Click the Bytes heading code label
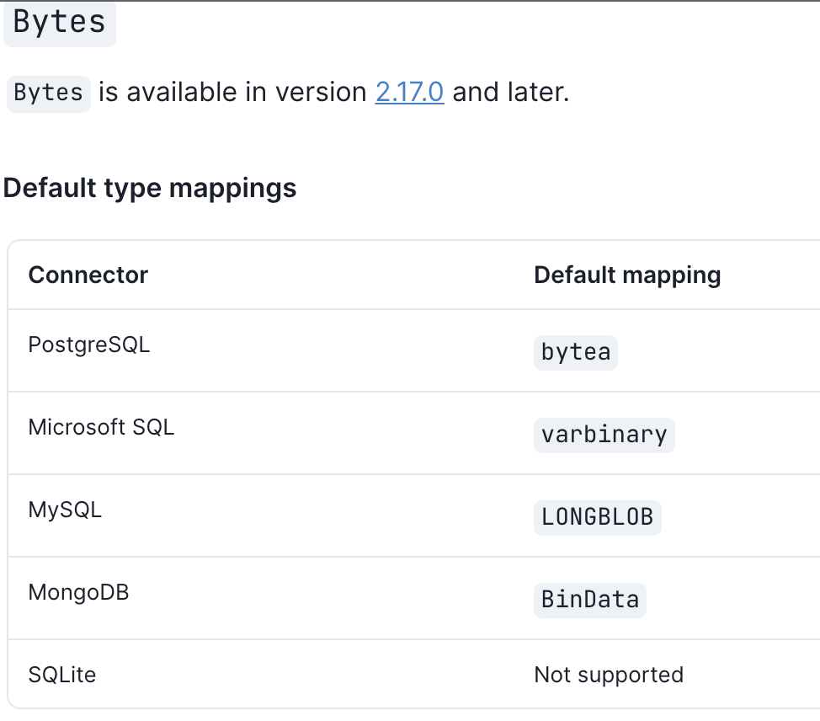Image resolution: width=820 pixels, height=721 pixels. tap(60, 23)
